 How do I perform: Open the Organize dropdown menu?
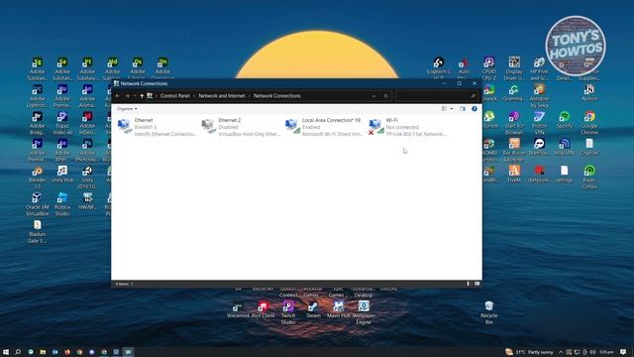[127, 109]
